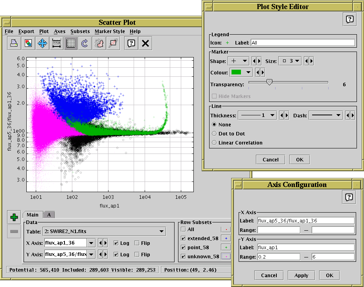Image resolution: width=364 pixels, height=287 pixels.
Task: Click the subset from visible region icon
Action: (113, 43)
